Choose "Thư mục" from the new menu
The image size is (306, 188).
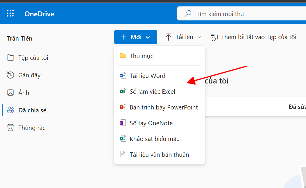(x=160, y=56)
